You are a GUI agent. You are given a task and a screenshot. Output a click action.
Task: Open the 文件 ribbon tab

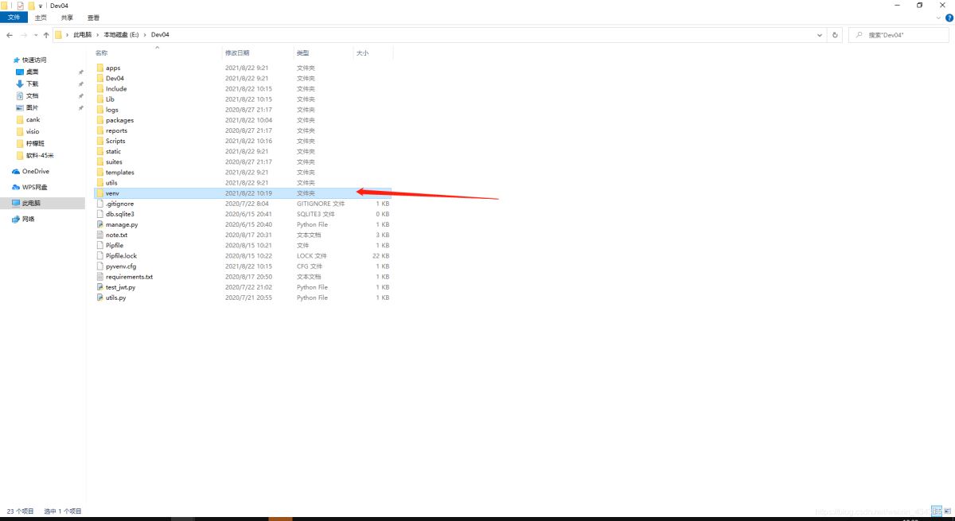click(14, 17)
